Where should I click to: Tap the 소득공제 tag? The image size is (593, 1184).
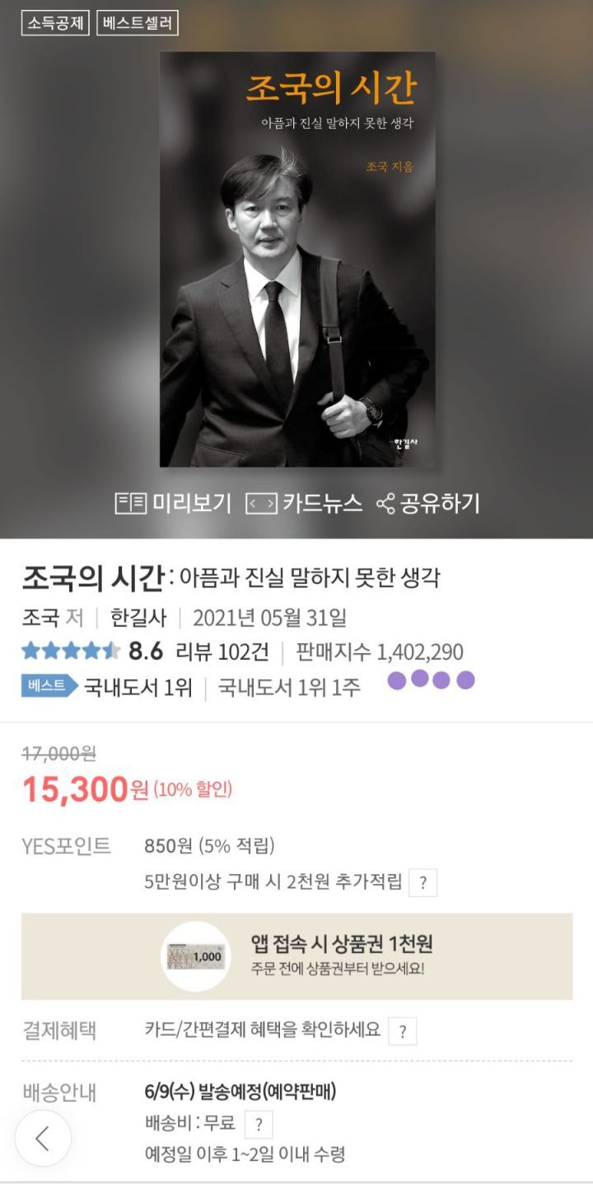[55, 23]
